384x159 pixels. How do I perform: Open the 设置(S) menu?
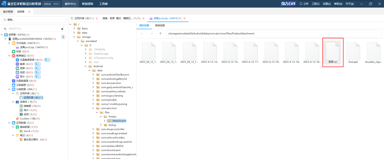coord(326,4)
